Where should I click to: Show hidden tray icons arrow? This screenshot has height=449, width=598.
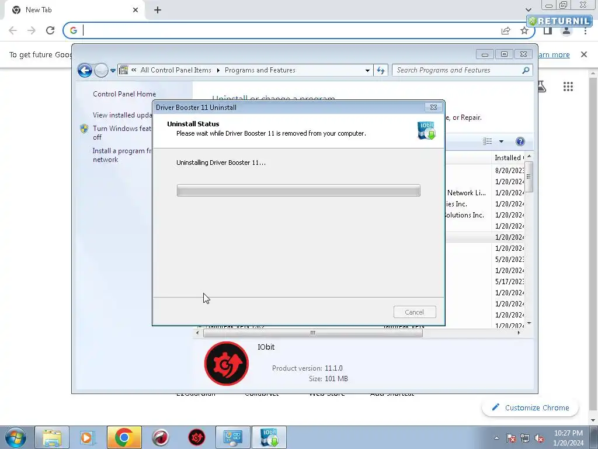tap(496, 438)
